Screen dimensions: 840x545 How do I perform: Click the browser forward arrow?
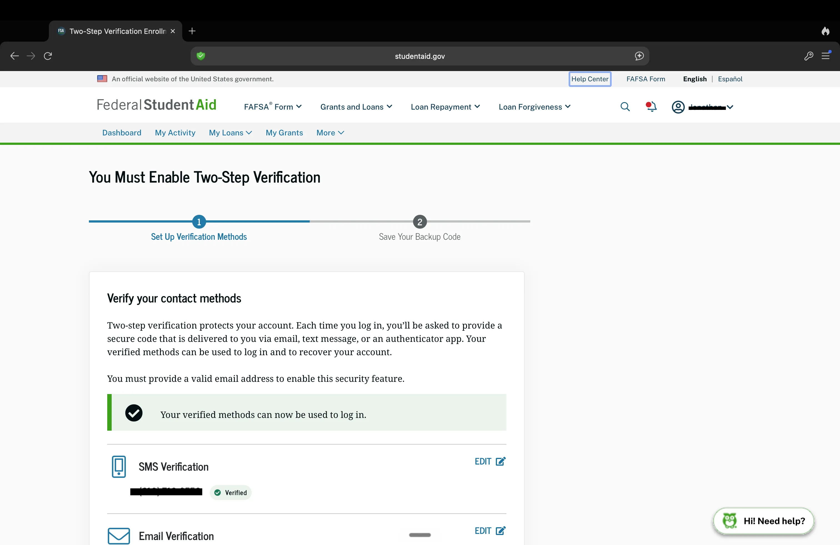31,56
